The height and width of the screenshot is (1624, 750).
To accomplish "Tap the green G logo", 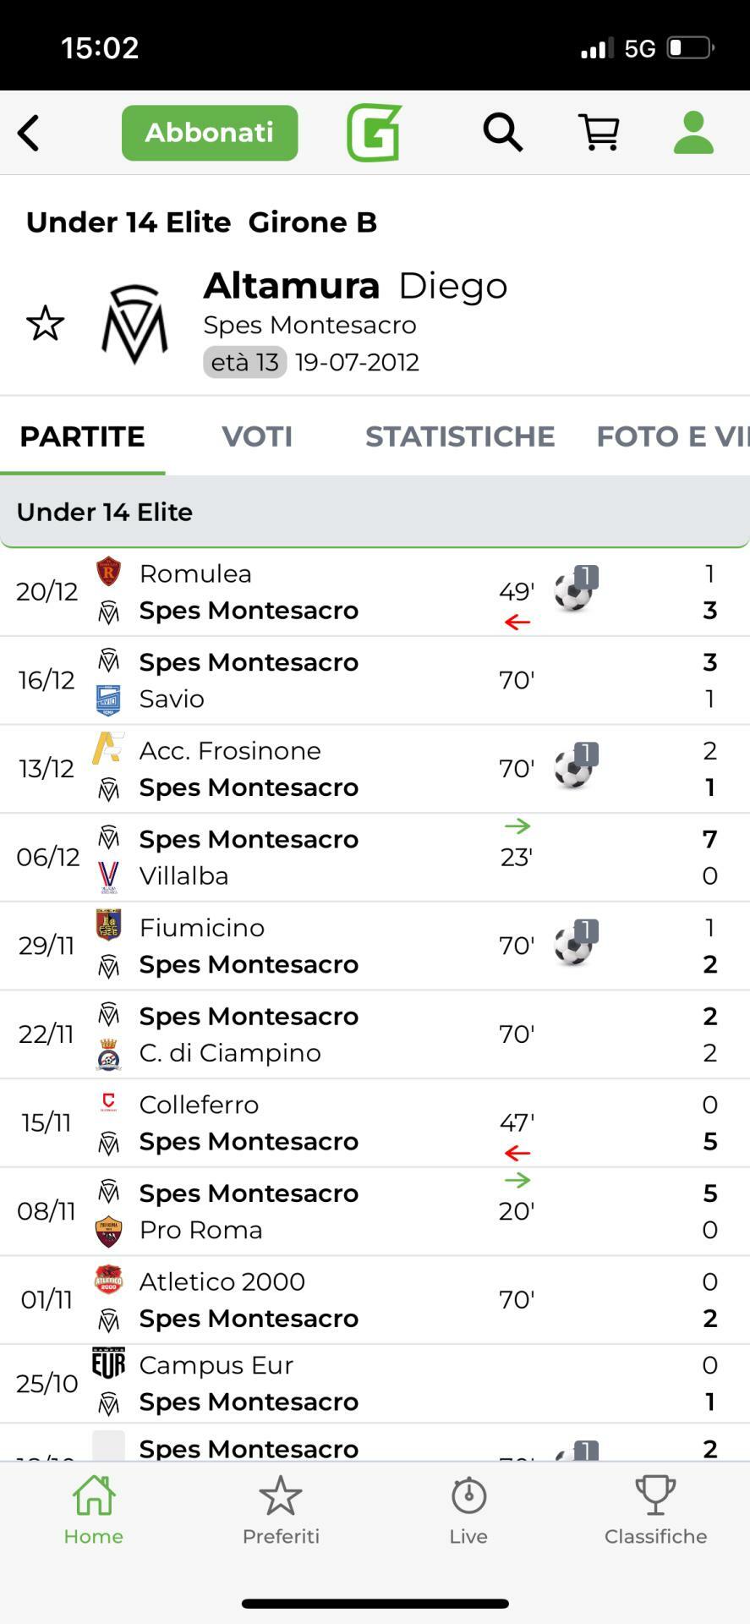I will tap(374, 133).
